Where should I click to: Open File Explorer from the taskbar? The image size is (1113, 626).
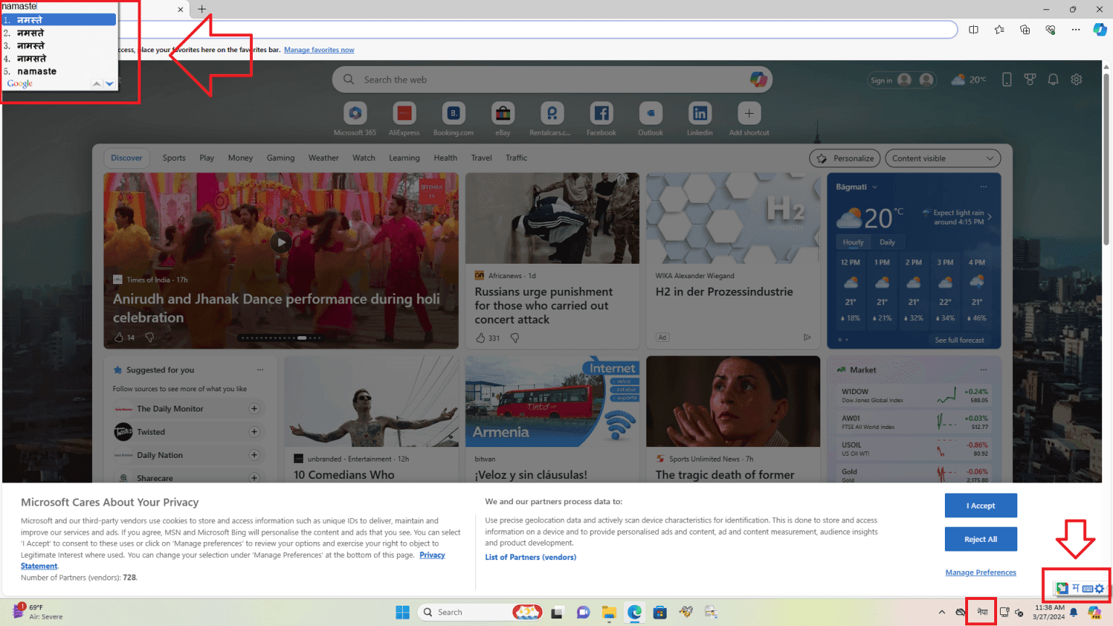pyautogui.click(x=609, y=612)
